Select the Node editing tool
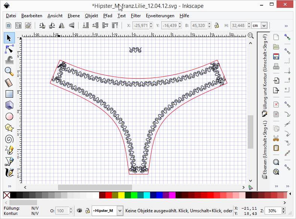 (x=9, y=49)
